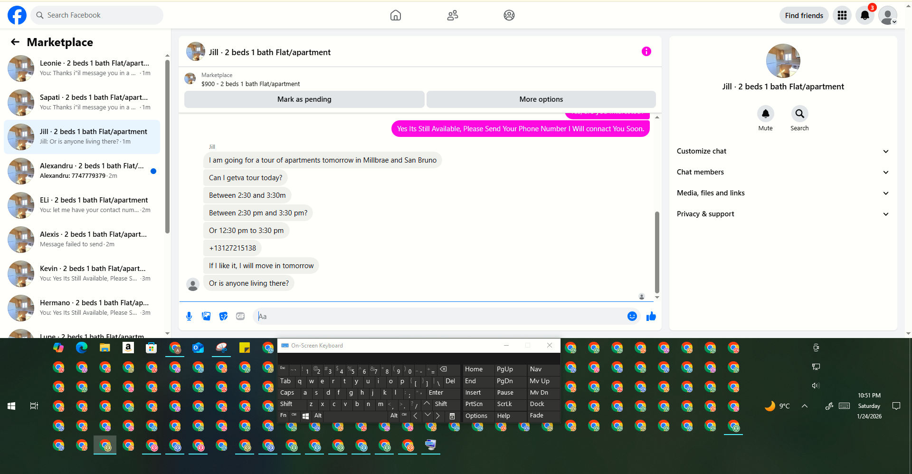Toggle ScrLk key on On-Screen Keyboard

pos(510,404)
